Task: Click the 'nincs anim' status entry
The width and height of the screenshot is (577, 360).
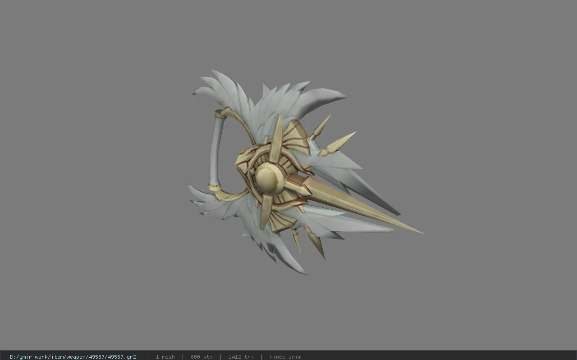Action: (285, 357)
